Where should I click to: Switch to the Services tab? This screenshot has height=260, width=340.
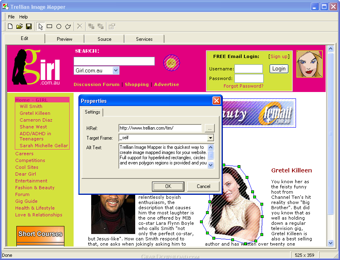(144, 39)
